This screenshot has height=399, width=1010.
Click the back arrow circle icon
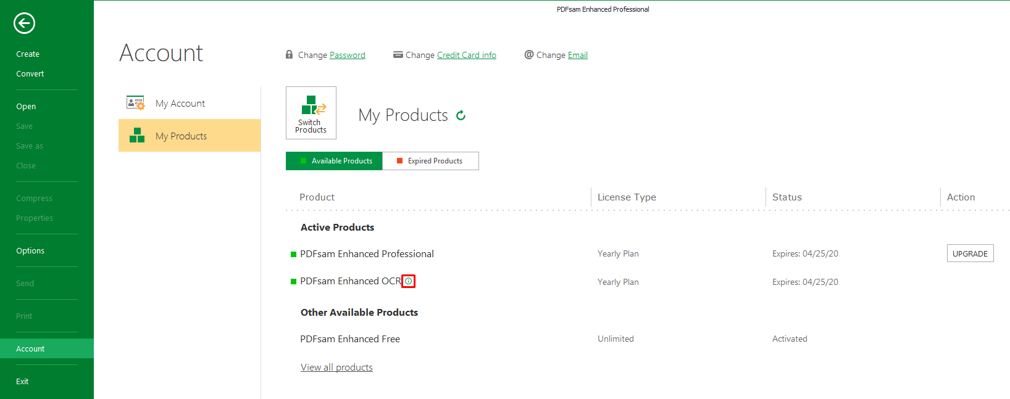(x=24, y=23)
